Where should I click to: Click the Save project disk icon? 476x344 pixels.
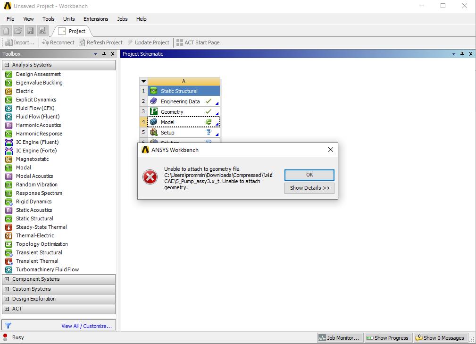coord(30,31)
